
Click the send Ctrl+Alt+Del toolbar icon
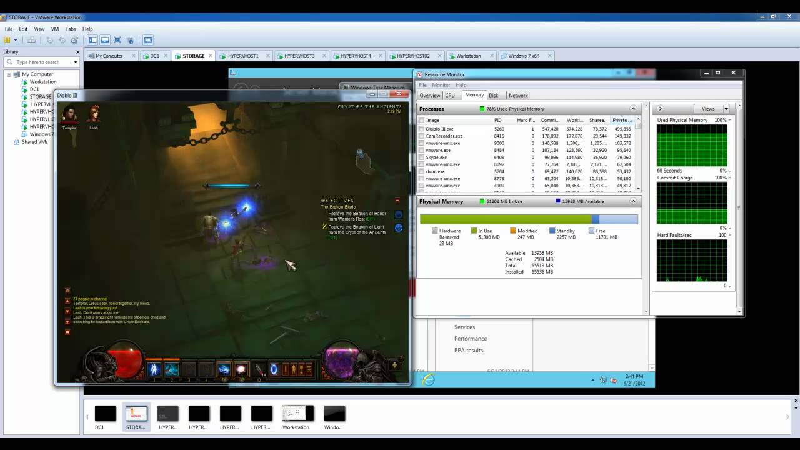pyautogui.click(x=31, y=40)
